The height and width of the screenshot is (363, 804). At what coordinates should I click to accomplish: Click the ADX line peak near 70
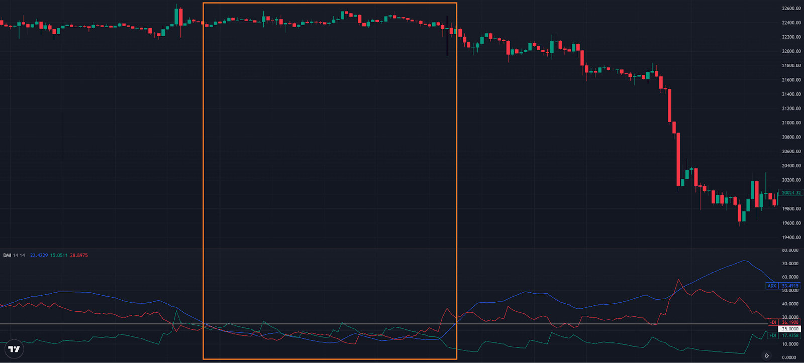coord(744,261)
